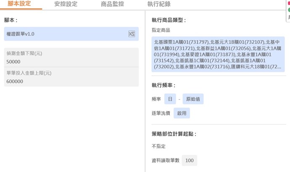Edit the 偵測金額下限 value 50000
Viewport: 290px width, 172px height.
[71, 62]
